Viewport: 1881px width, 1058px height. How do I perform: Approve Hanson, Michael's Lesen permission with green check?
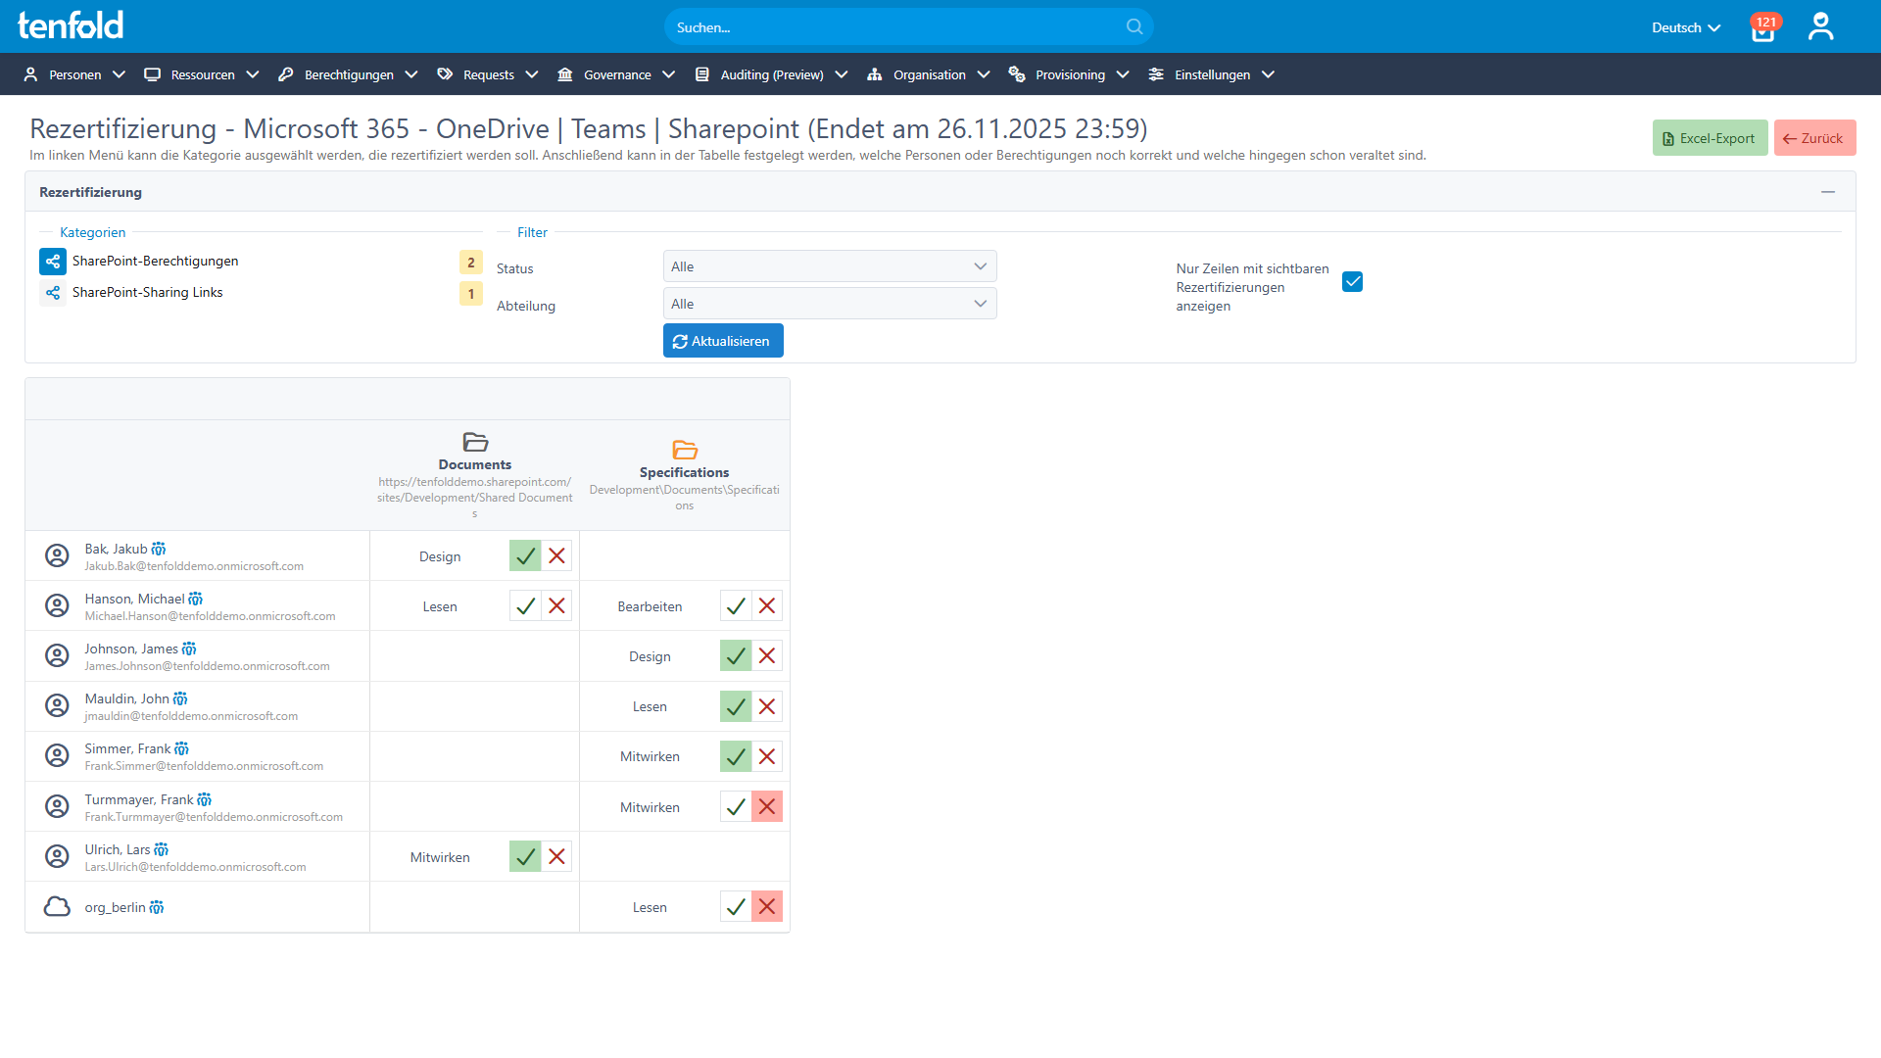pyautogui.click(x=525, y=605)
